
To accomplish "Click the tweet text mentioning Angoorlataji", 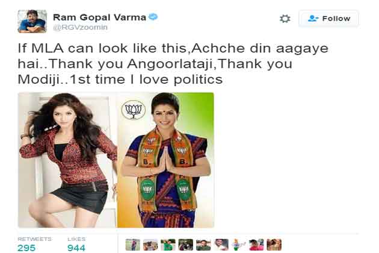I will [x=173, y=64].
